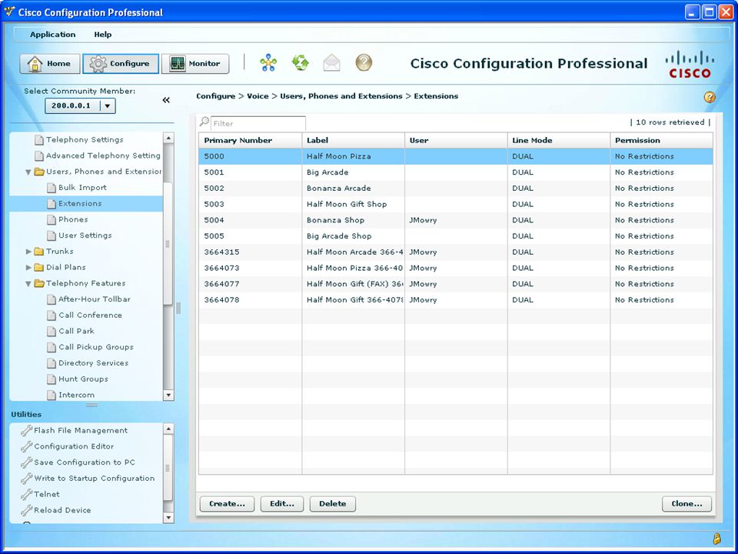738x554 pixels.
Task: Click the Delete button
Action: (333, 503)
